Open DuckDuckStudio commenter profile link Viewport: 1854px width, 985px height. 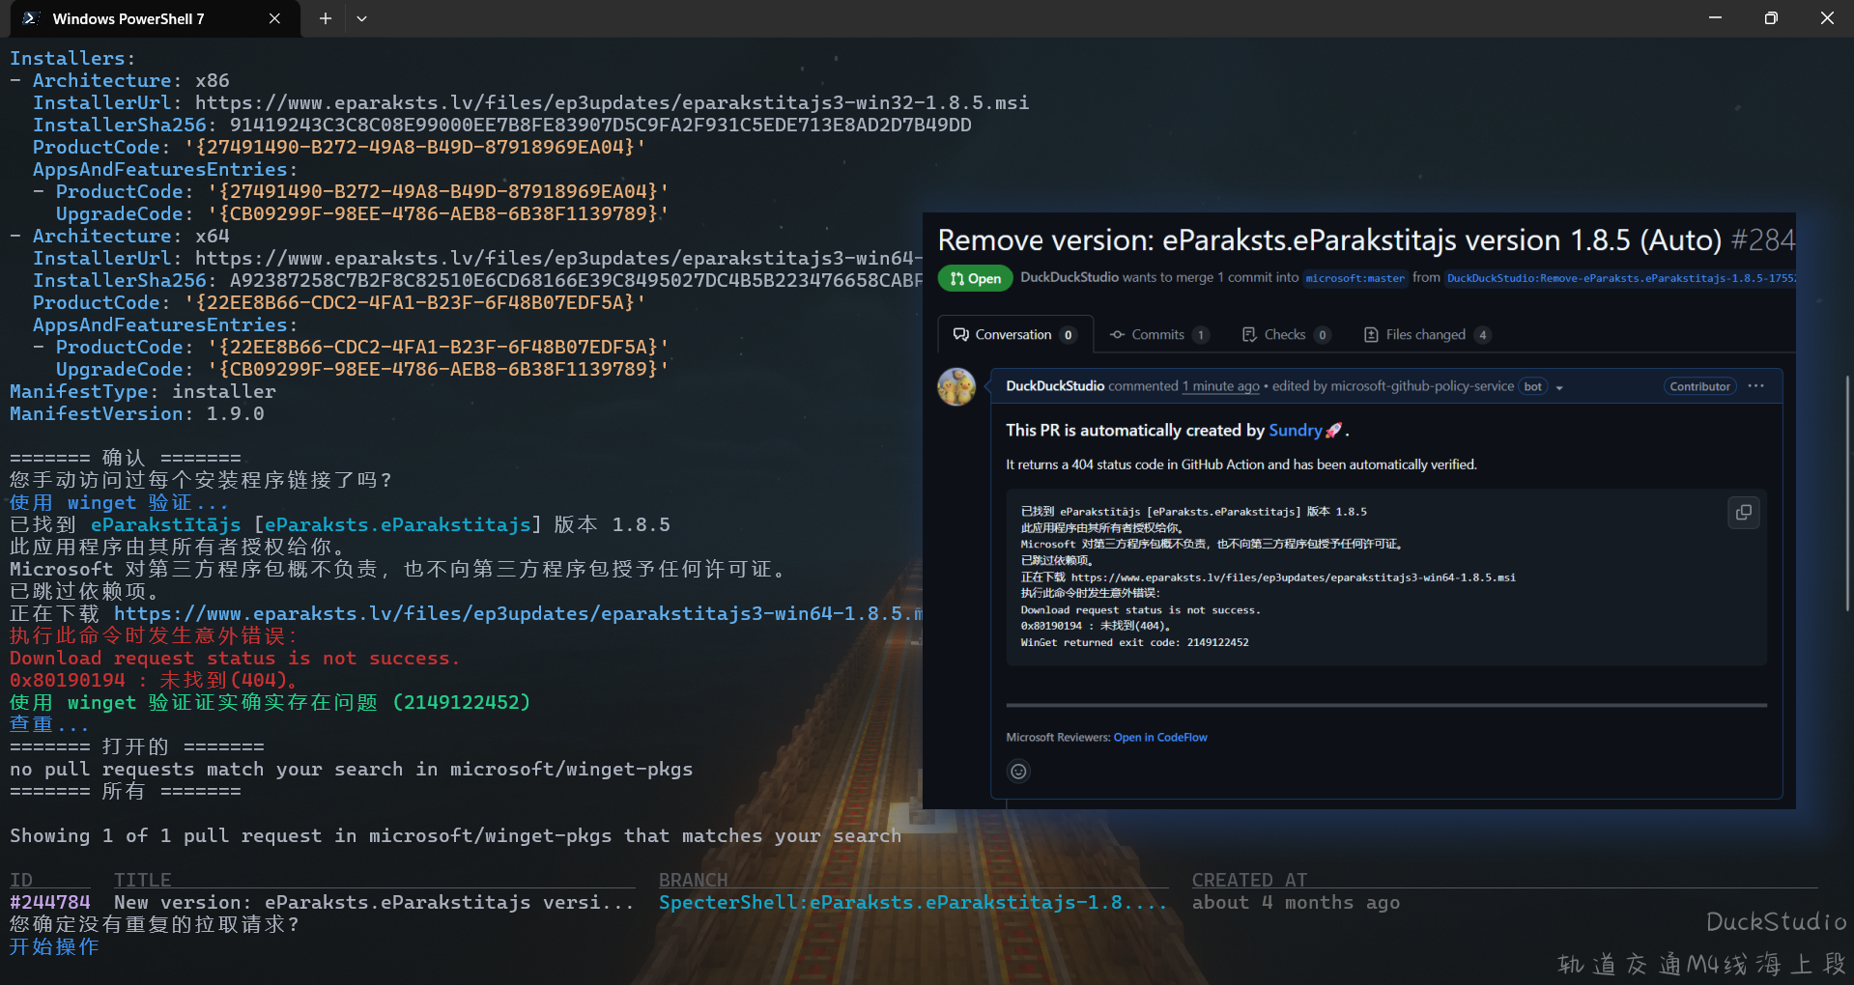(x=1054, y=386)
